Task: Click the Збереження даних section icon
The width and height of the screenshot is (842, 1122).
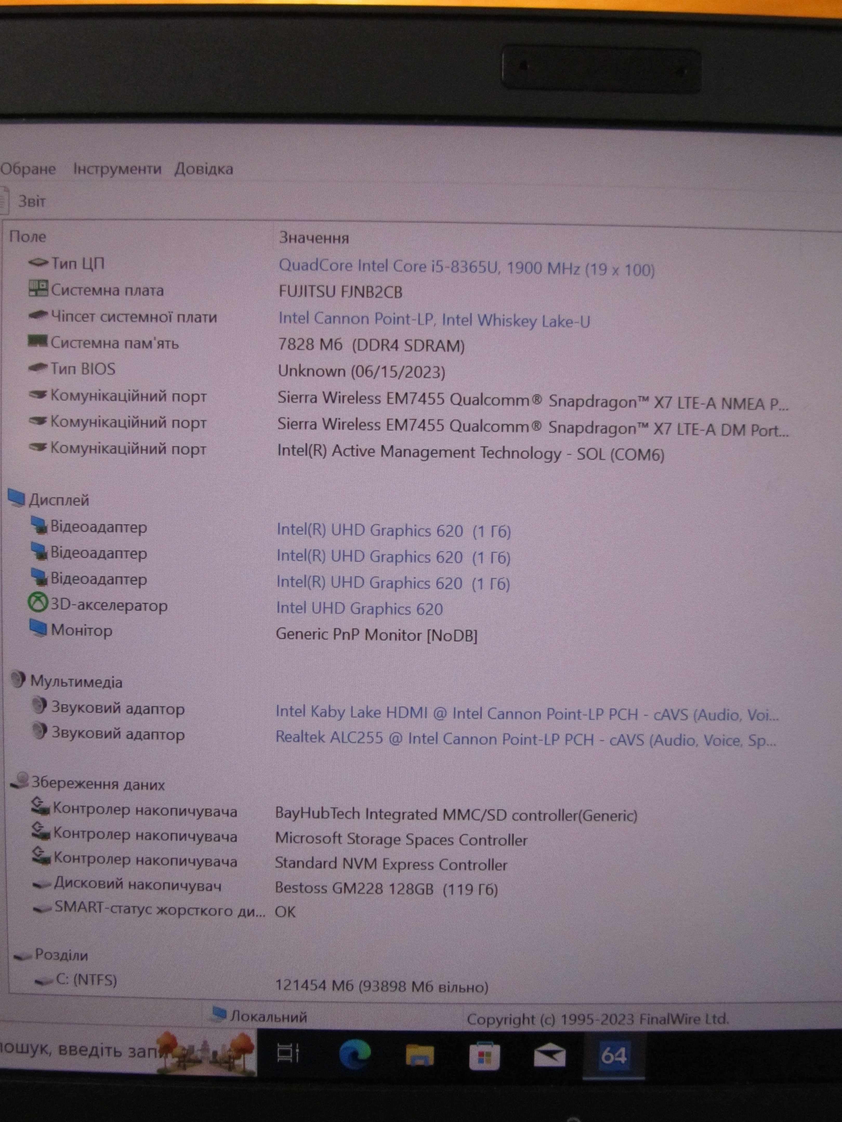Action: coord(19,781)
